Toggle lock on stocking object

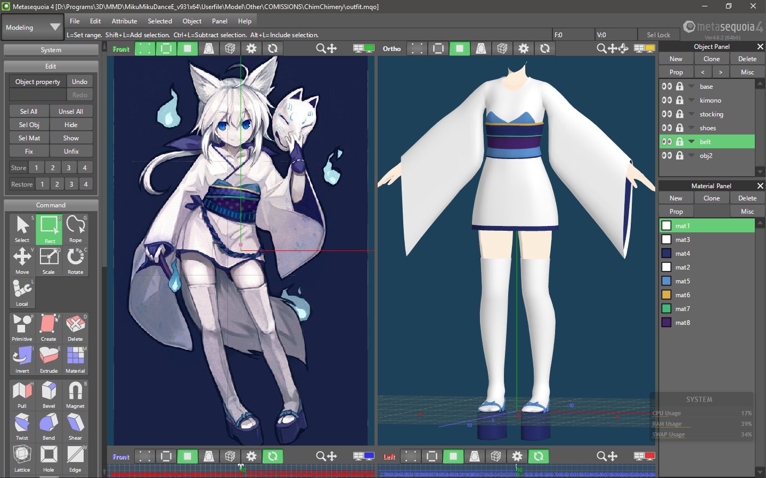point(680,114)
